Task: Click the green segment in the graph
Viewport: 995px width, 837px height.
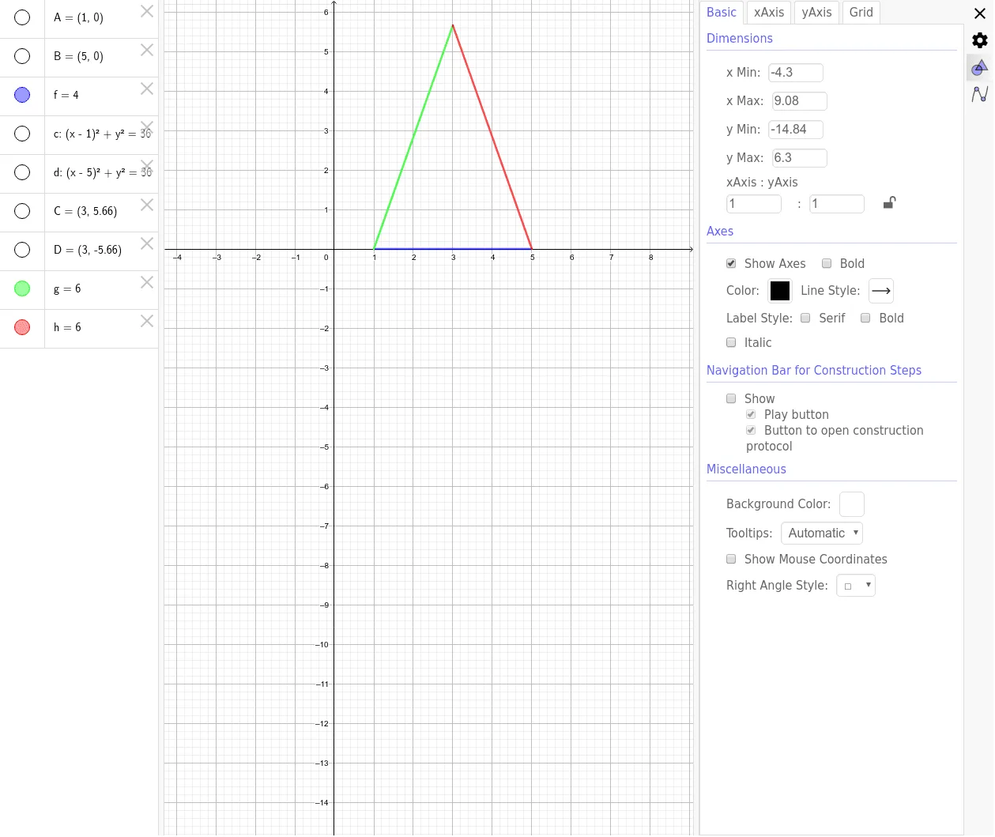Action: coord(413,137)
